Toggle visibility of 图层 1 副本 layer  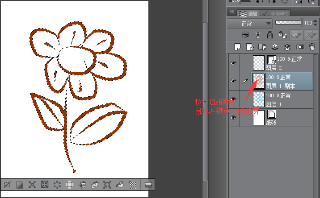click(x=233, y=81)
